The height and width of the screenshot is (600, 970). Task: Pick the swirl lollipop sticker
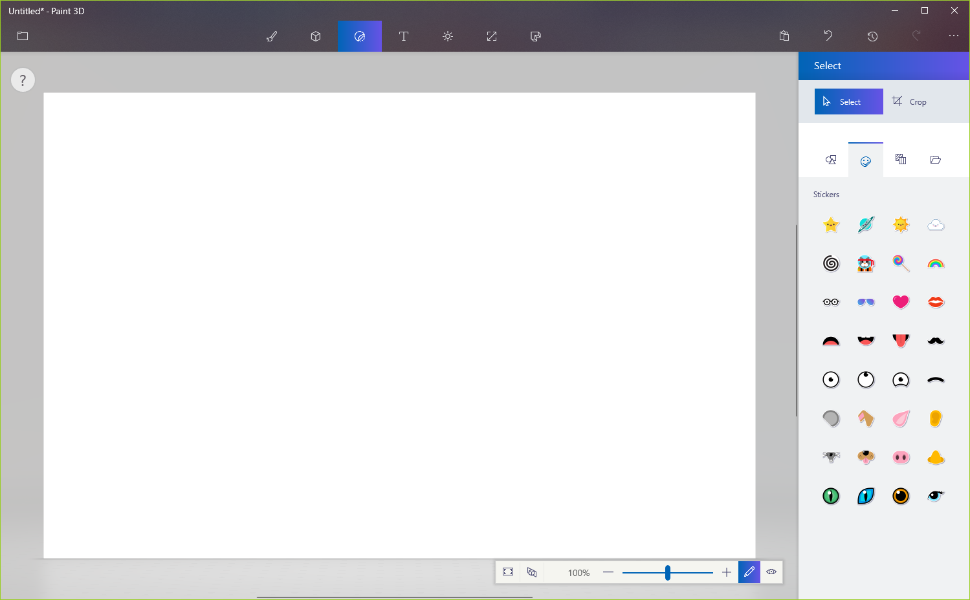tap(901, 263)
